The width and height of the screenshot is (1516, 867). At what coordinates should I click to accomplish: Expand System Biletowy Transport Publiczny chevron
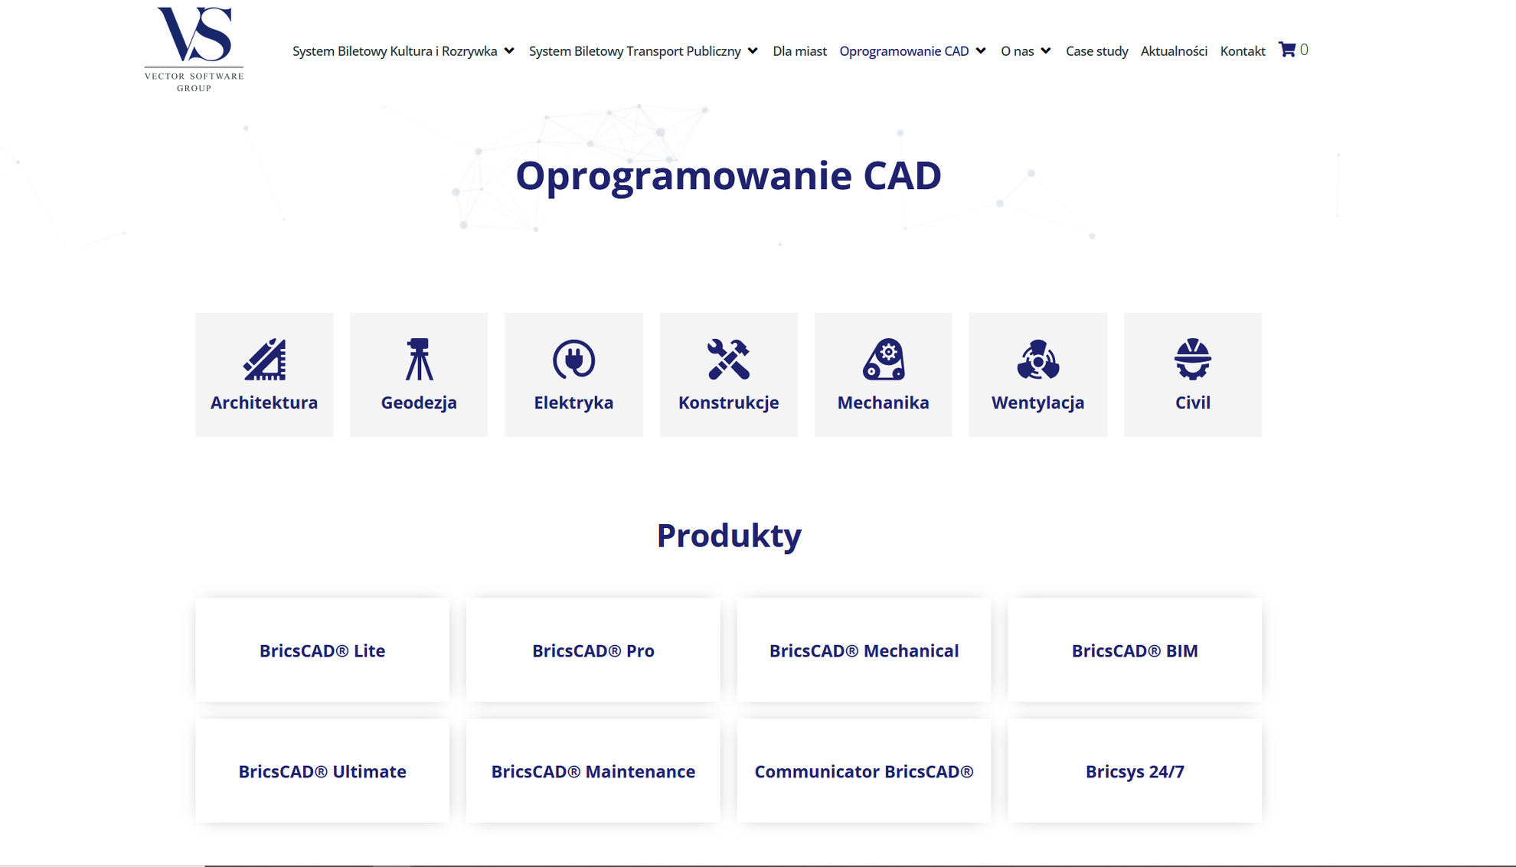click(x=753, y=51)
